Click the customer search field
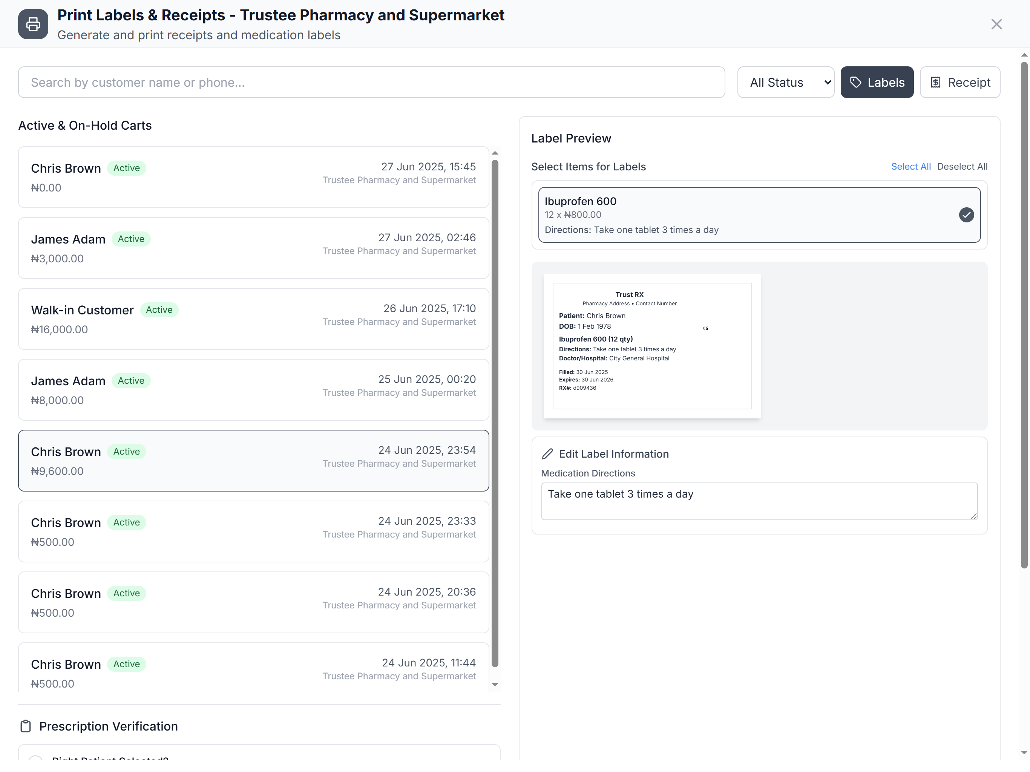The height and width of the screenshot is (772, 1030). [x=371, y=83]
